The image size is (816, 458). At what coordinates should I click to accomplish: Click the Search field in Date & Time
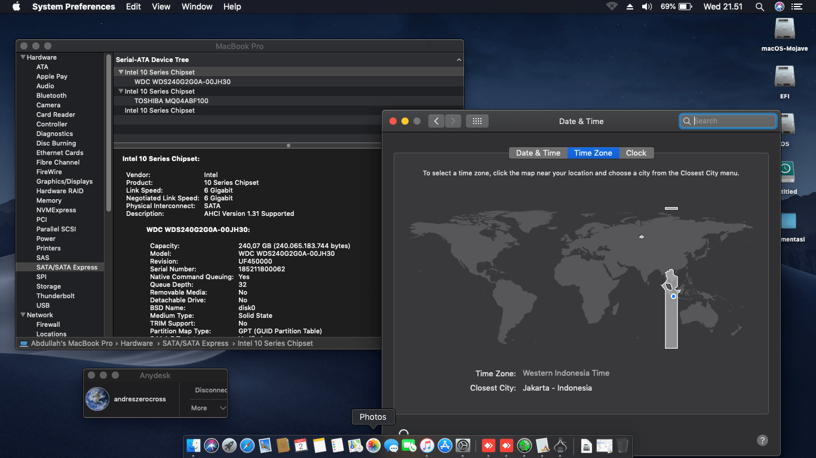pos(728,120)
